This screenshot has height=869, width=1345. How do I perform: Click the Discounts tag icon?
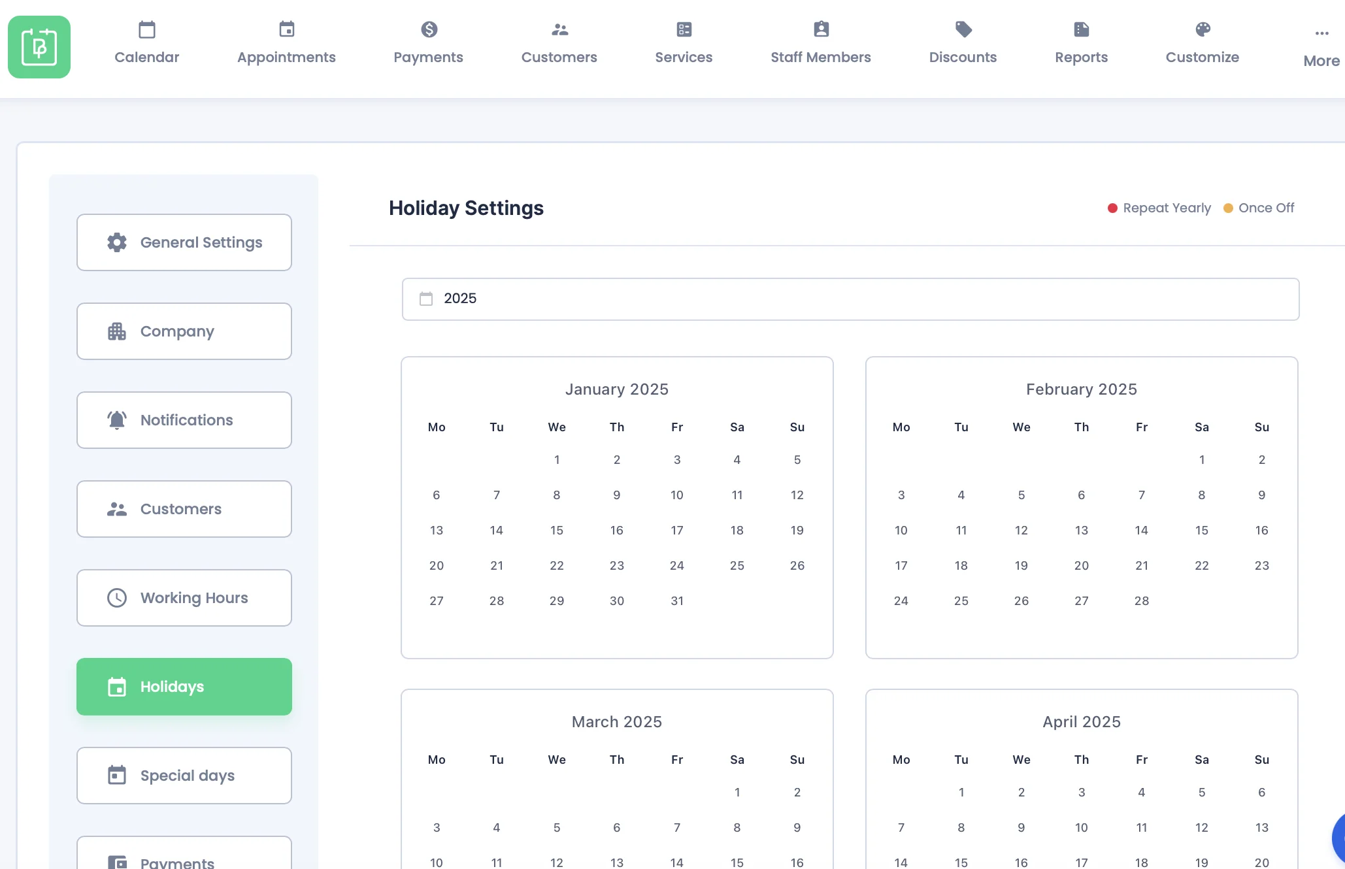(x=963, y=29)
